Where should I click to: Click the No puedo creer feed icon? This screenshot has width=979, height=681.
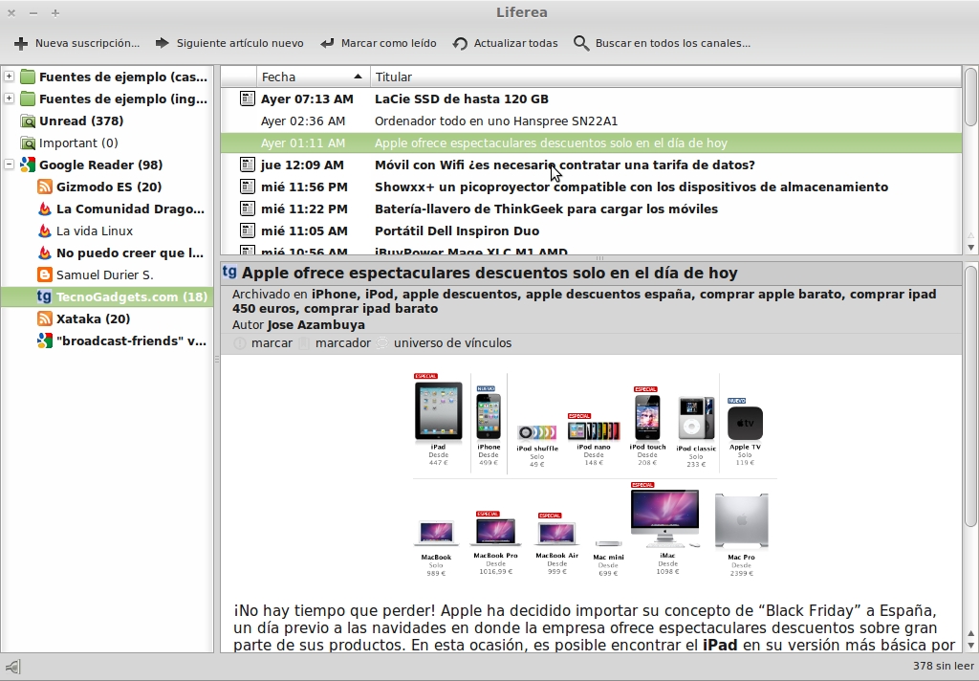(x=44, y=253)
